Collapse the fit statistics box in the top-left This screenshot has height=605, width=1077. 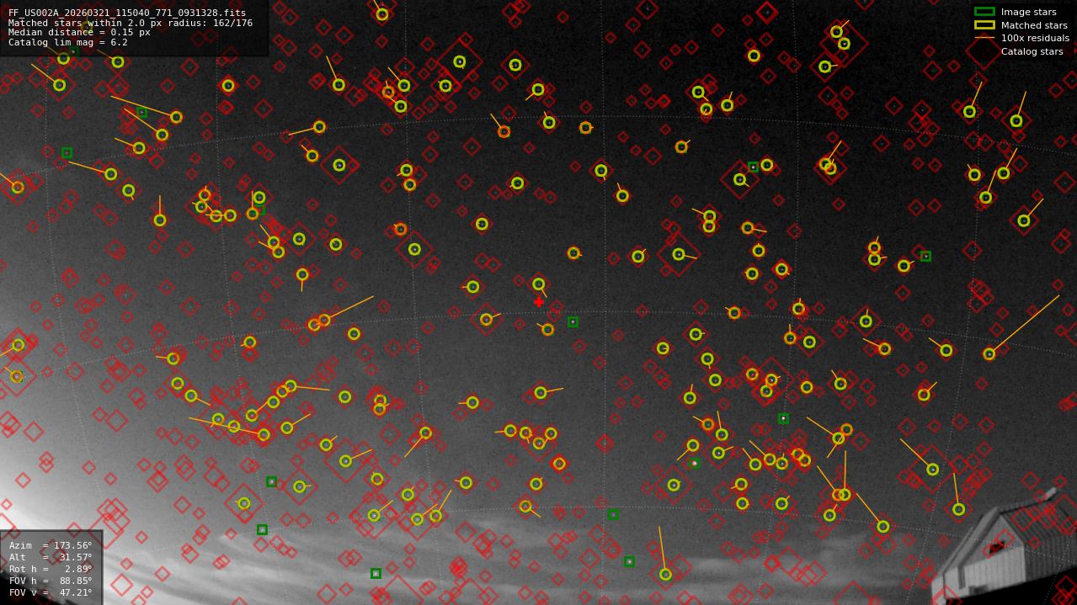point(135,27)
